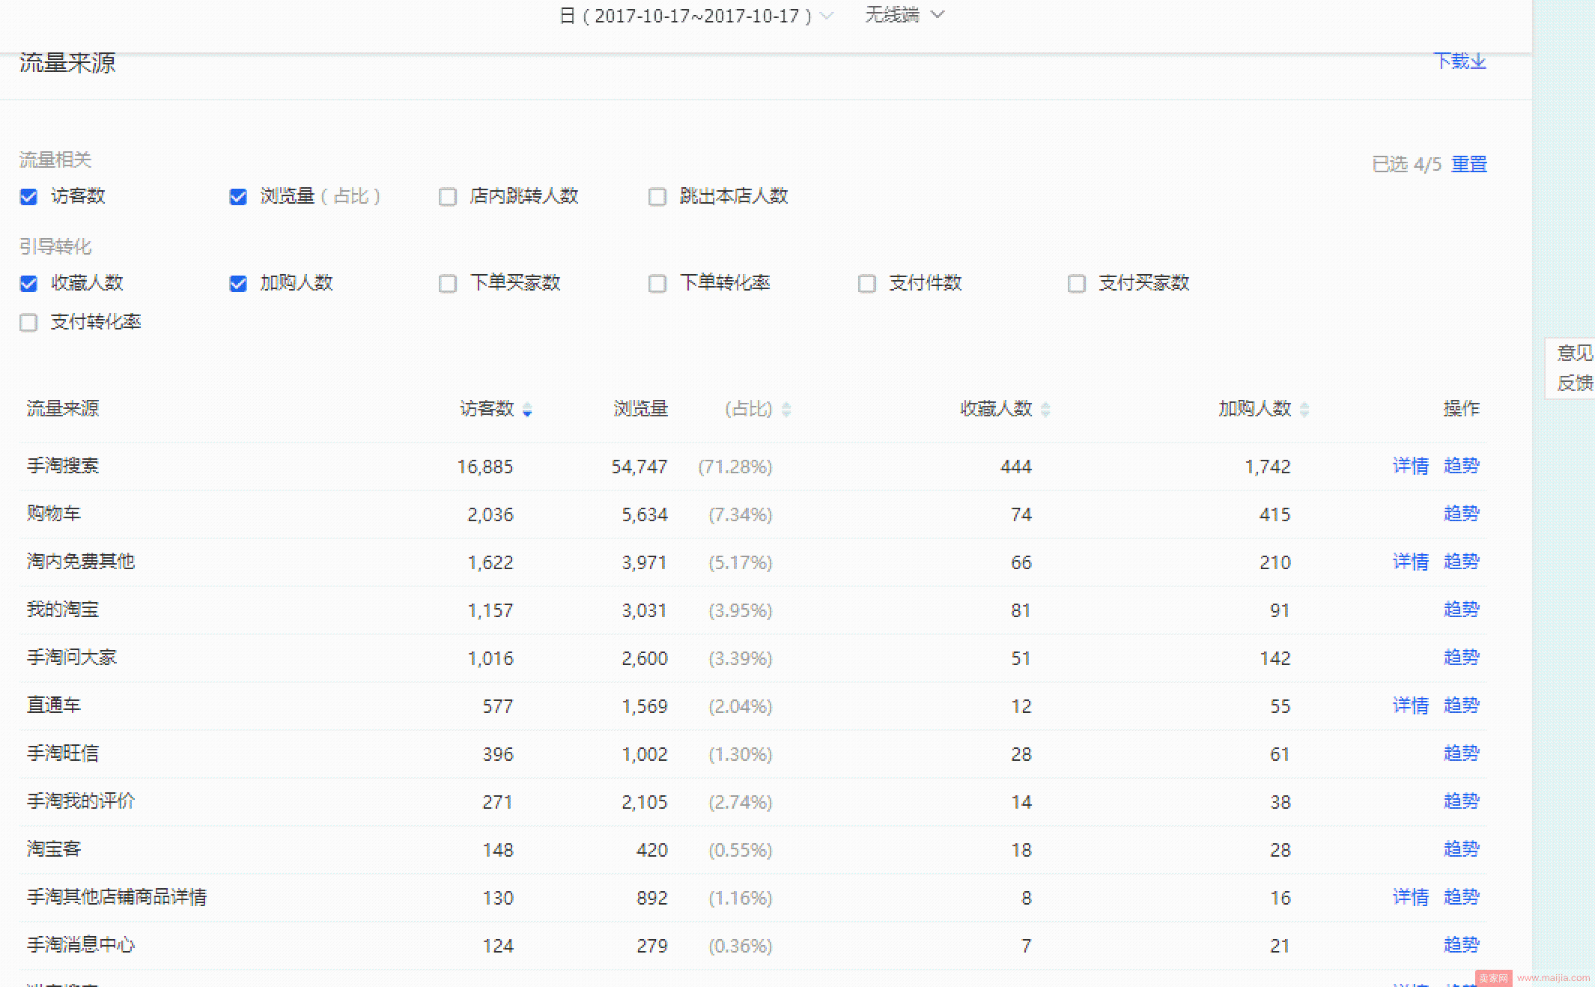Open 趋势 for 购物车 row
This screenshot has height=987, width=1595.
(1462, 514)
